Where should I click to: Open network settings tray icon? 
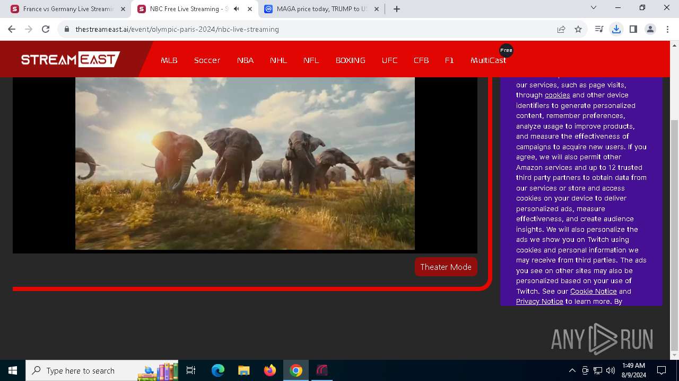598,370
